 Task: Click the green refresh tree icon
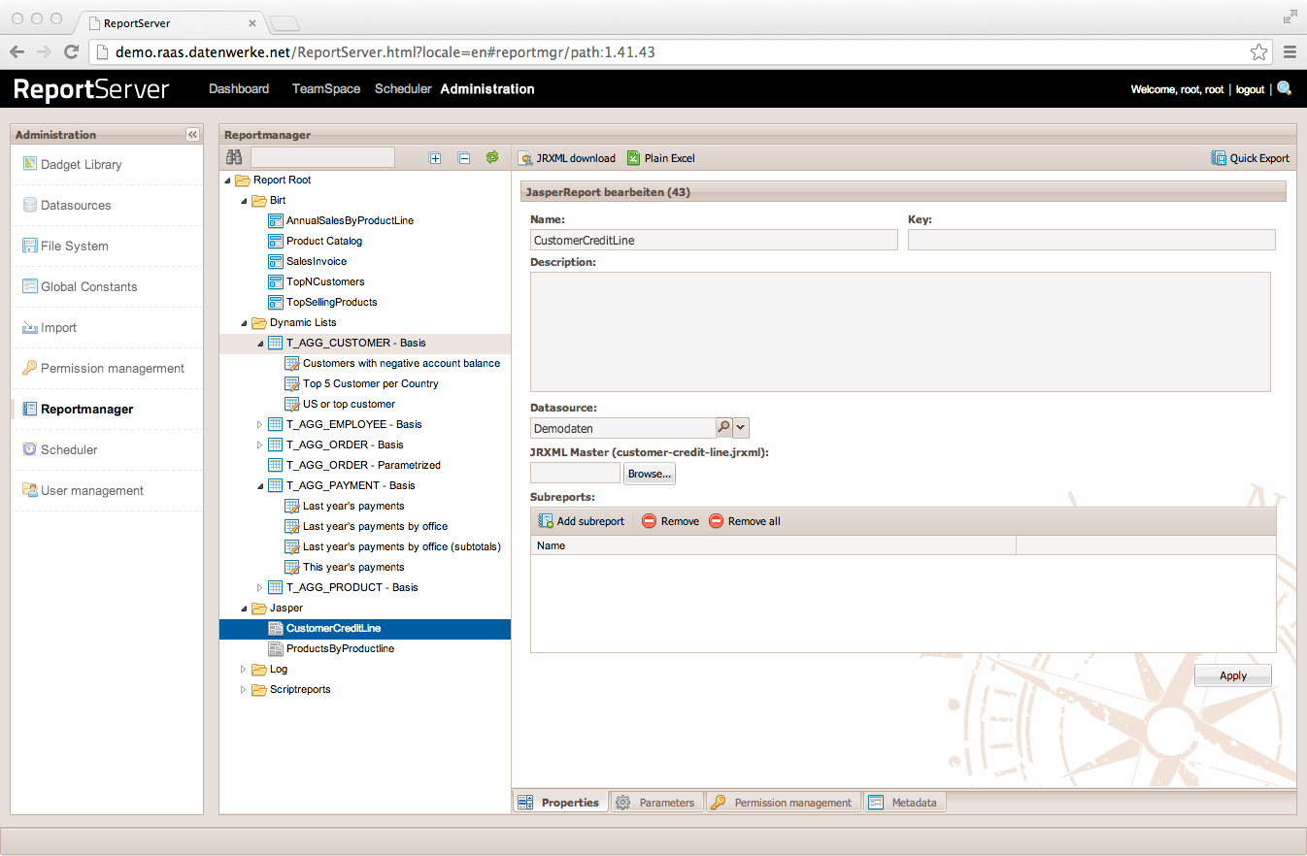[492, 157]
